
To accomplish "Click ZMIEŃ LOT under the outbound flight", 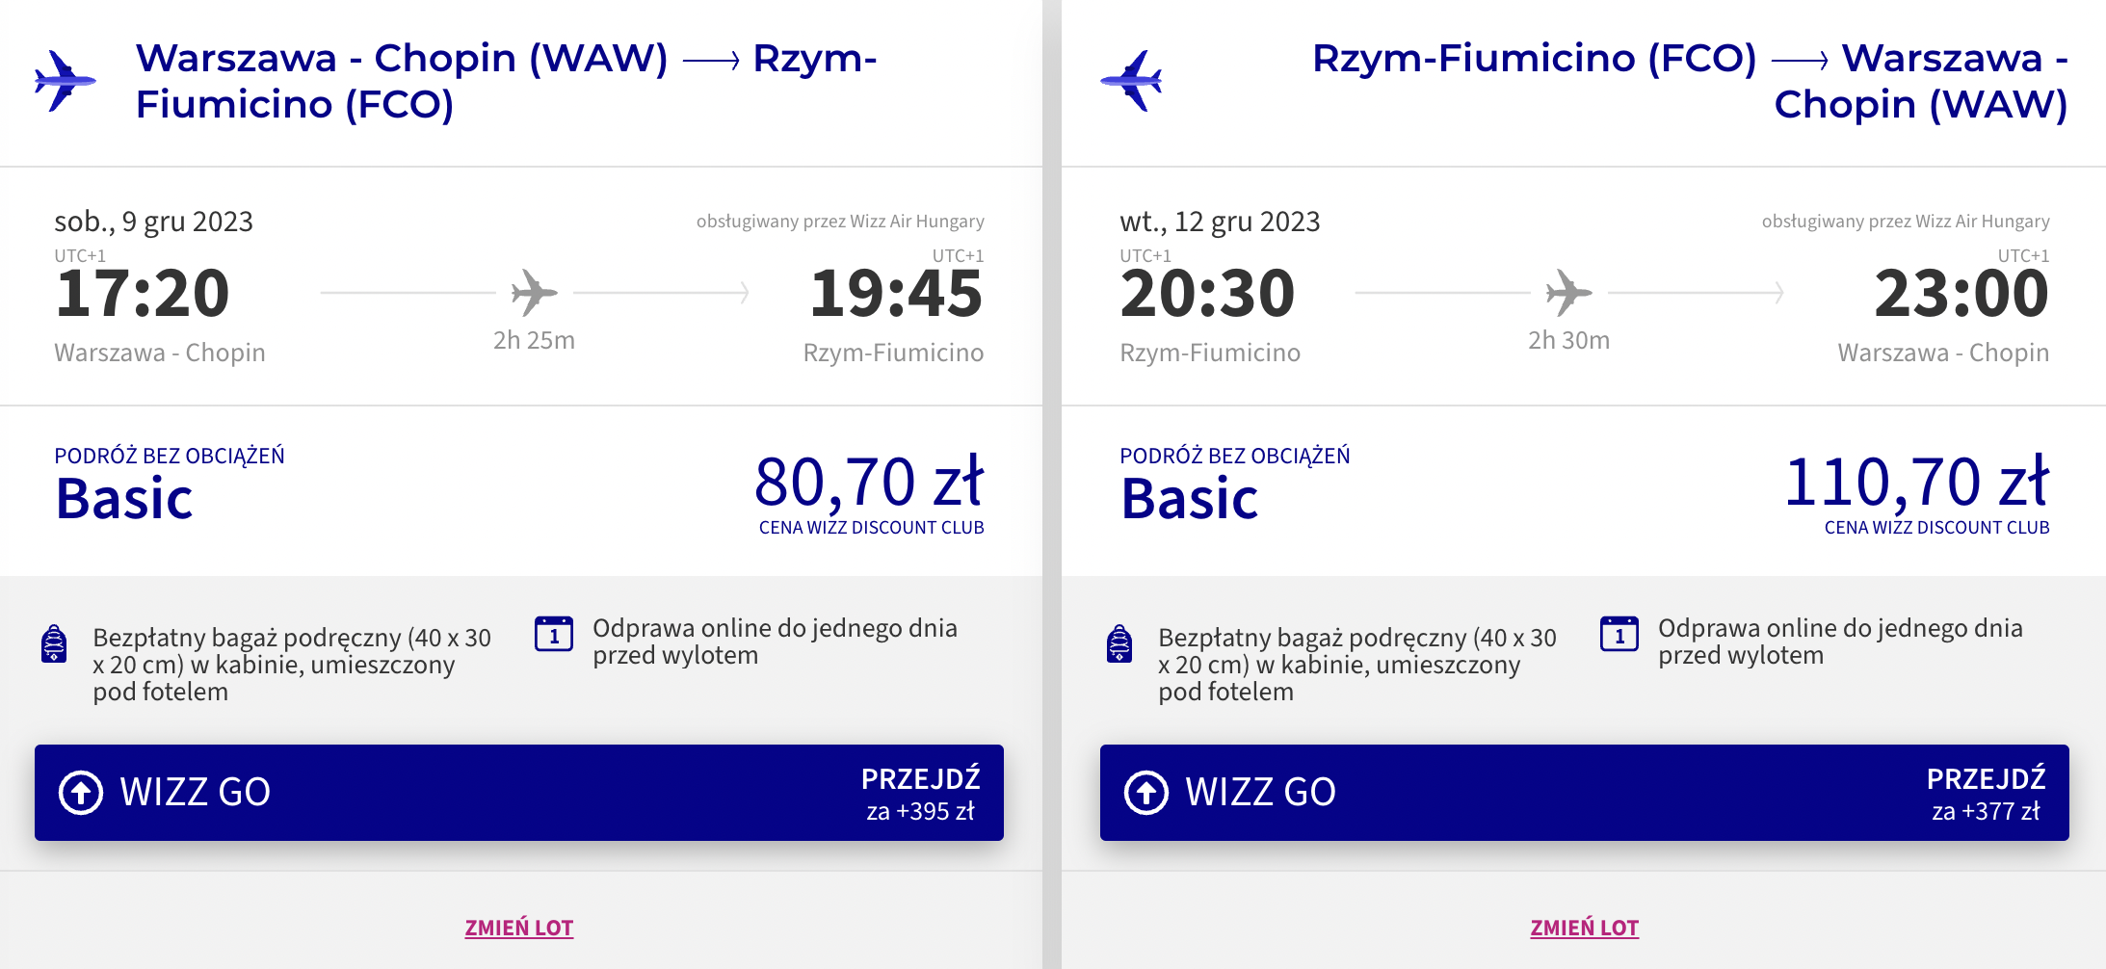I will (x=519, y=928).
